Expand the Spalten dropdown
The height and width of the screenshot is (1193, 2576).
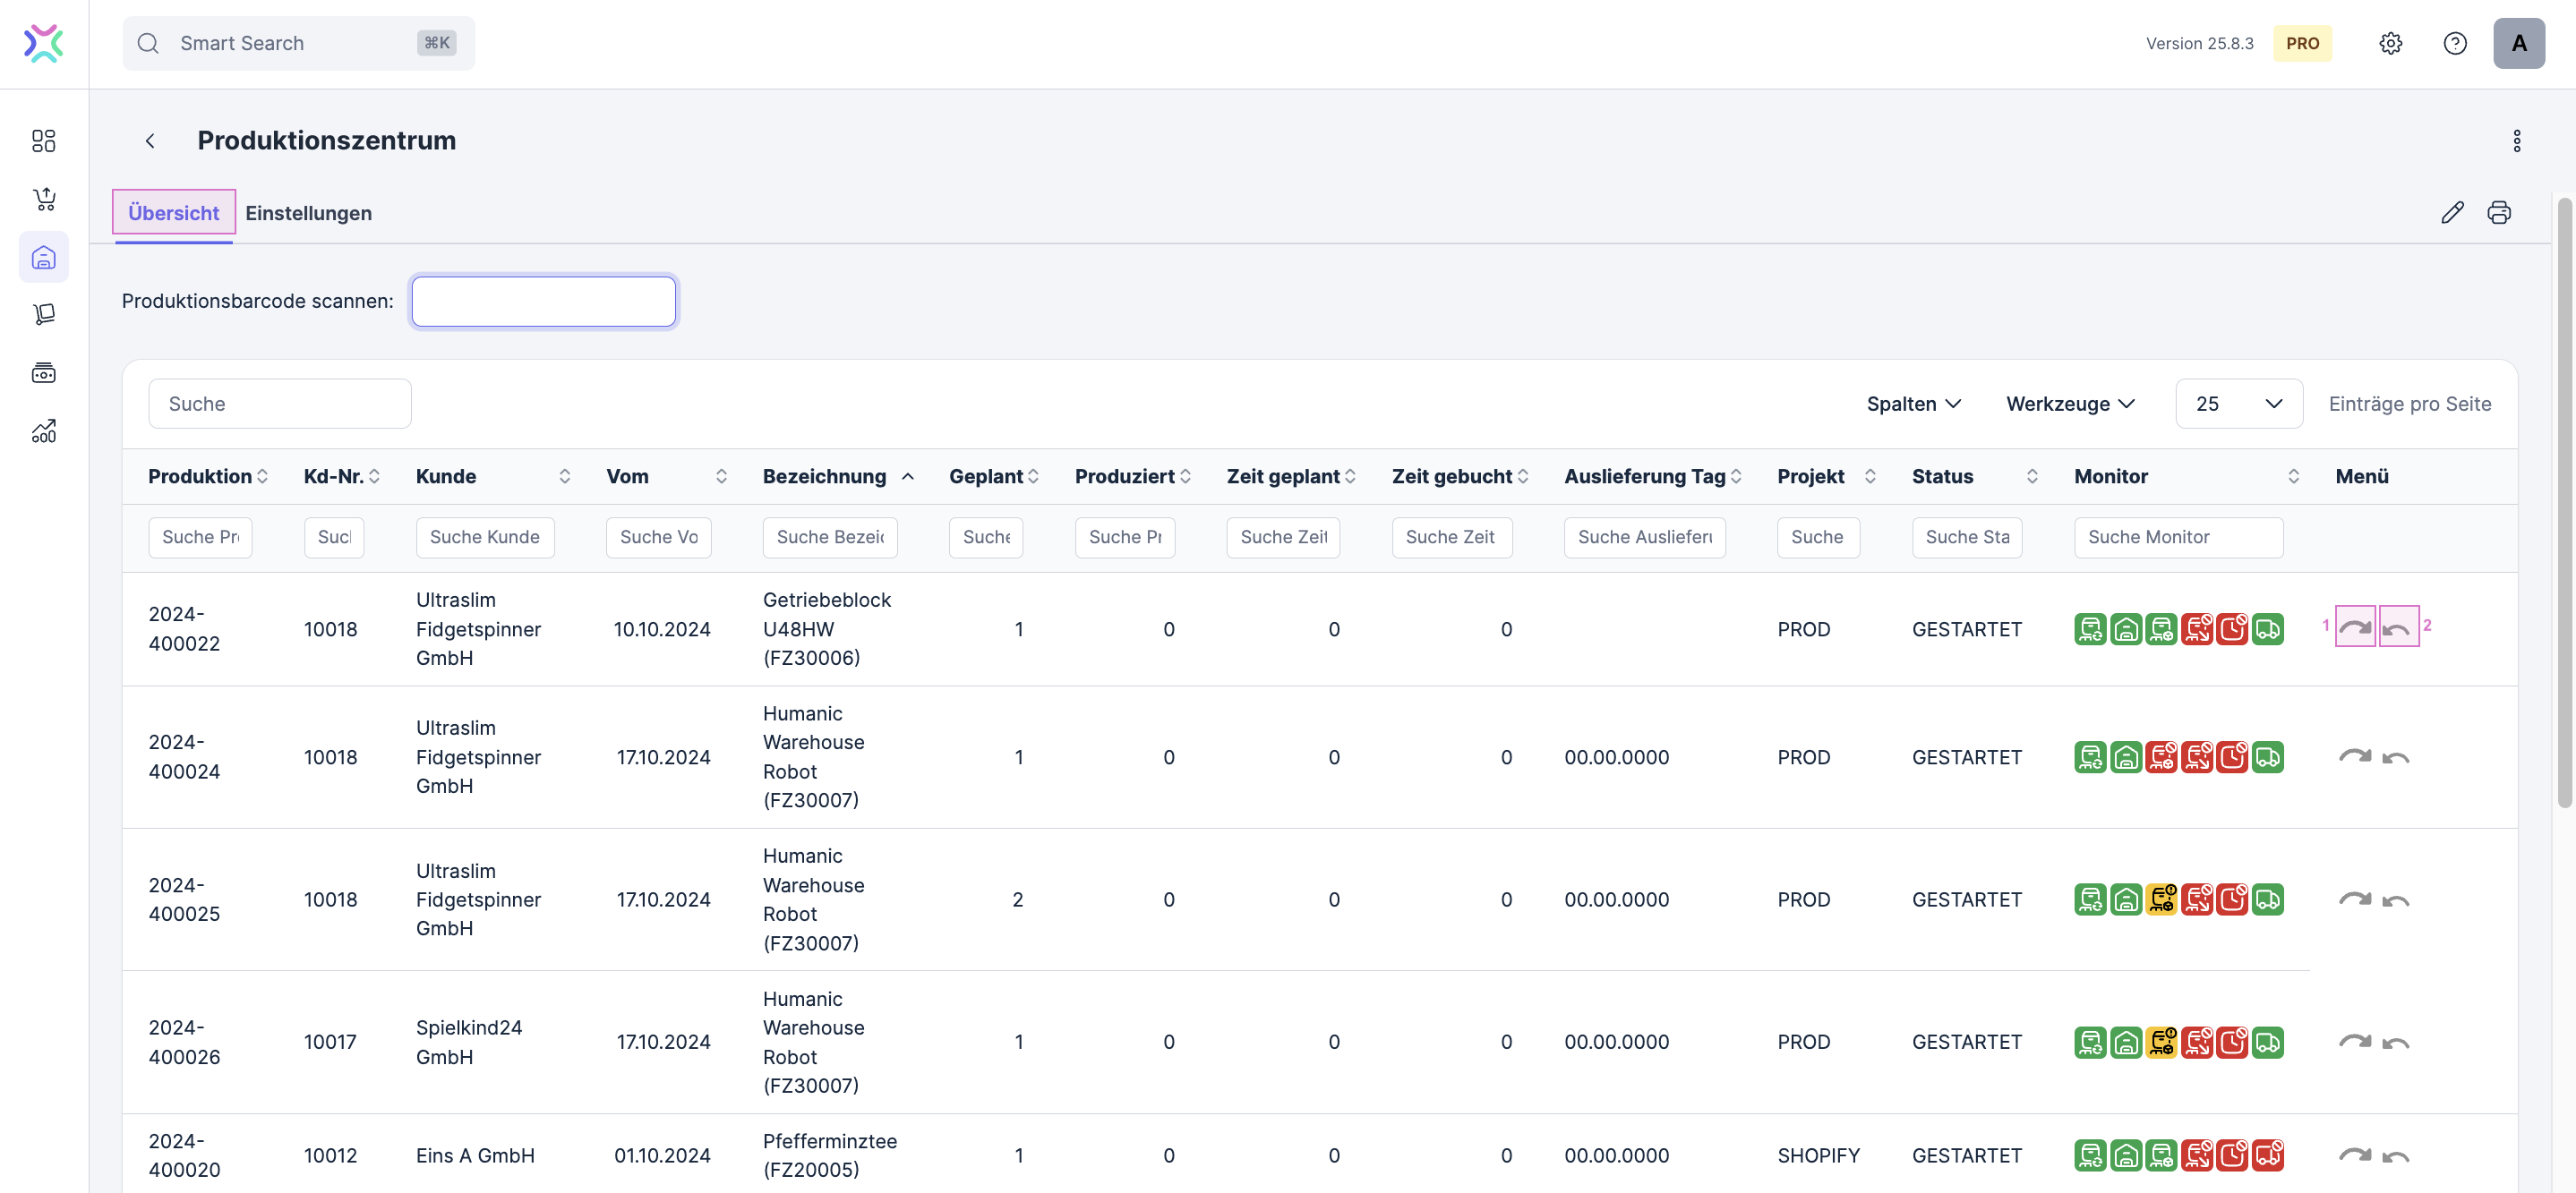[x=1913, y=404]
